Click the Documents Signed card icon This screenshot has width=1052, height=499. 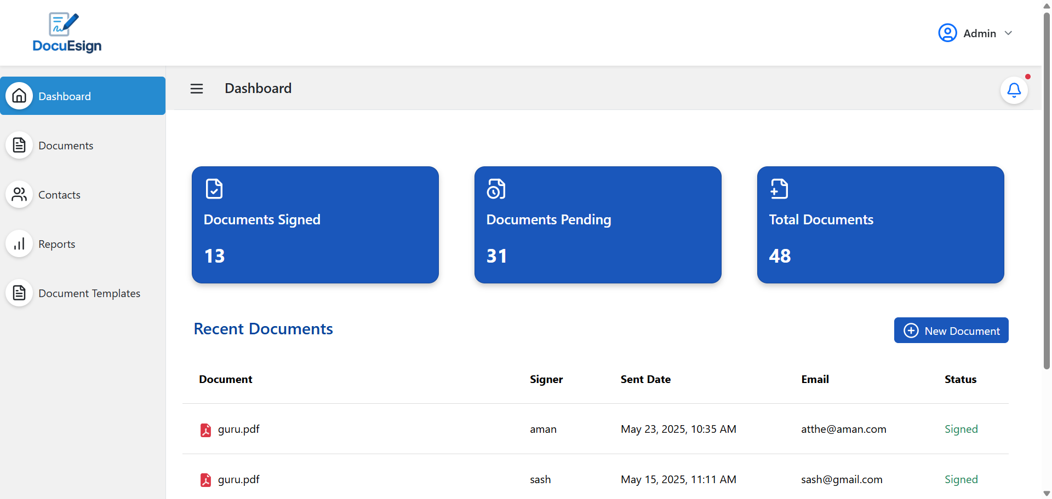point(214,189)
